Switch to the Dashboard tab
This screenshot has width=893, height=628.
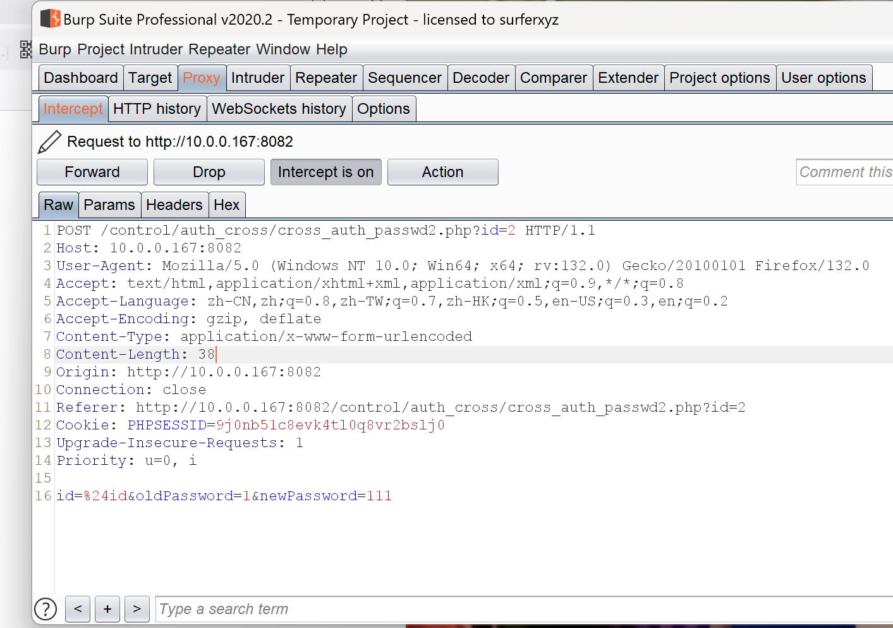tap(81, 78)
